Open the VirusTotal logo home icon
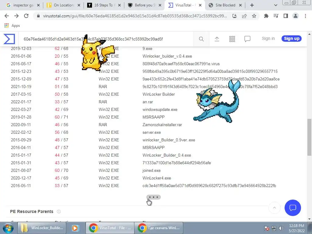Image resolution: width=312 pixels, height=234 pixels. pyautogui.click(x=9, y=39)
